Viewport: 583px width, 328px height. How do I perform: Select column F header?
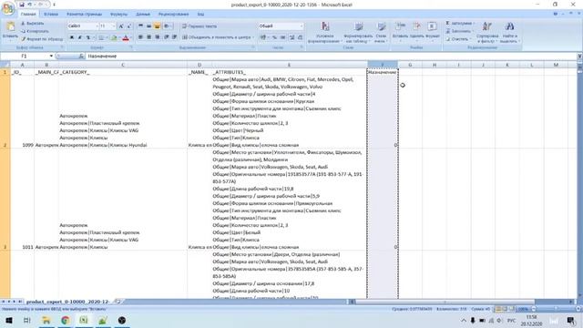tap(383, 65)
